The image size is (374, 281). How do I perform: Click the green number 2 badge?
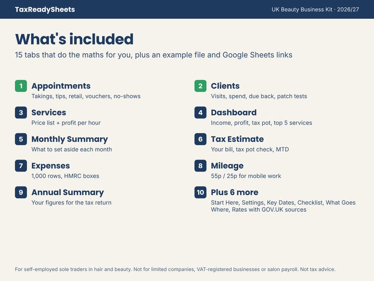coord(200,86)
